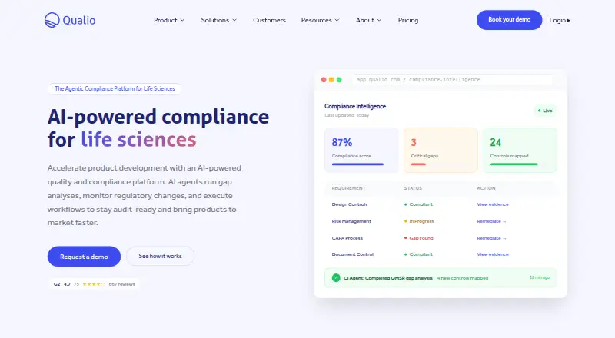The width and height of the screenshot is (615, 338).
Task: Click Remediate for CAPA Process
Action: coord(491,238)
